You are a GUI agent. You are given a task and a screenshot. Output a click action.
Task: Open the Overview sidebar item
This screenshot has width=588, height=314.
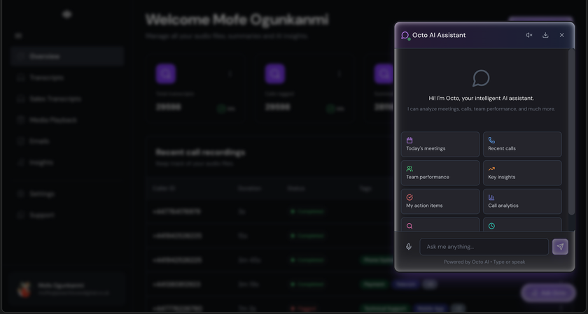(x=67, y=56)
